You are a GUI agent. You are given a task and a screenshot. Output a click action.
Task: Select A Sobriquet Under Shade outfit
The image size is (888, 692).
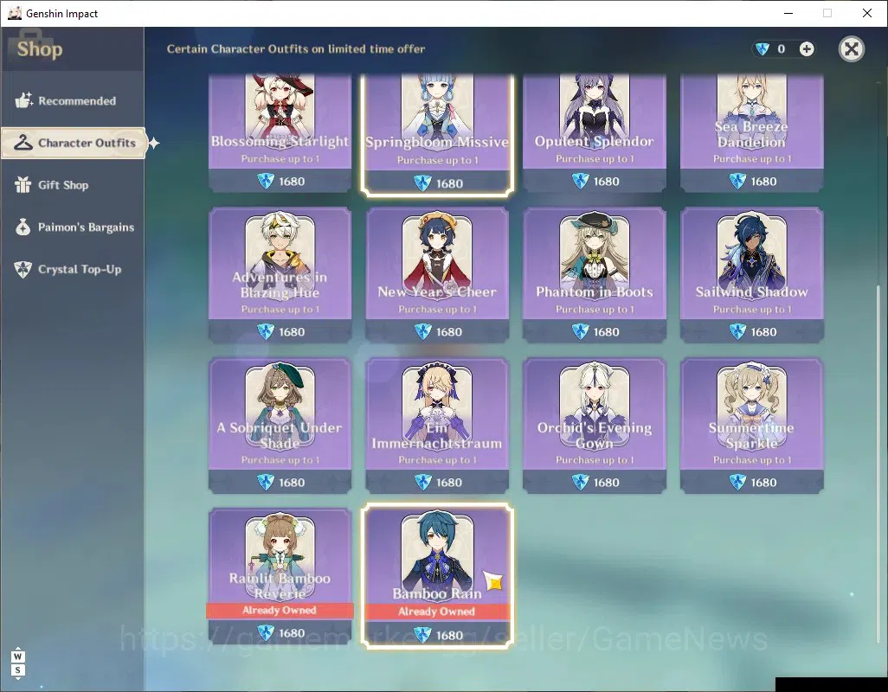coord(280,426)
